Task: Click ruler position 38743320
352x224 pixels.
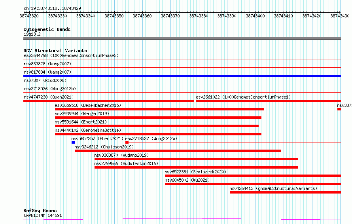Action: click(29, 16)
